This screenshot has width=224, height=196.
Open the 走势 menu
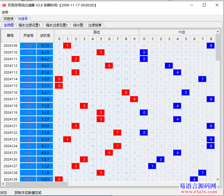(x=5, y=12)
